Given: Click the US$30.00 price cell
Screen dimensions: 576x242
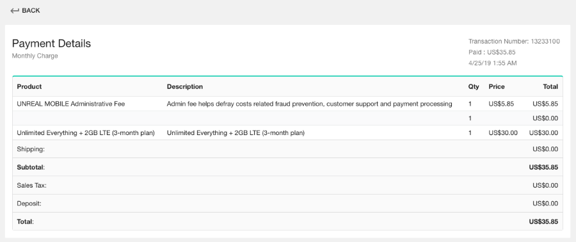Looking at the screenshot, I should click(x=503, y=133).
